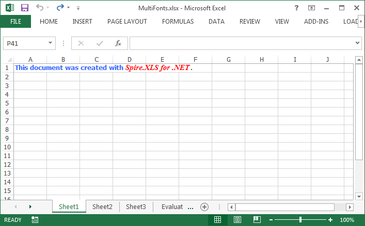This screenshot has height=226, width=365.
Task: Redo the last action
Action: click(60, 8)
